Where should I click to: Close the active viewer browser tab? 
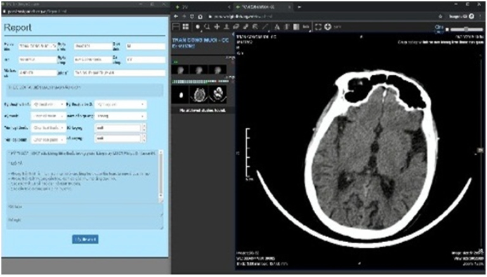[289, 7]
